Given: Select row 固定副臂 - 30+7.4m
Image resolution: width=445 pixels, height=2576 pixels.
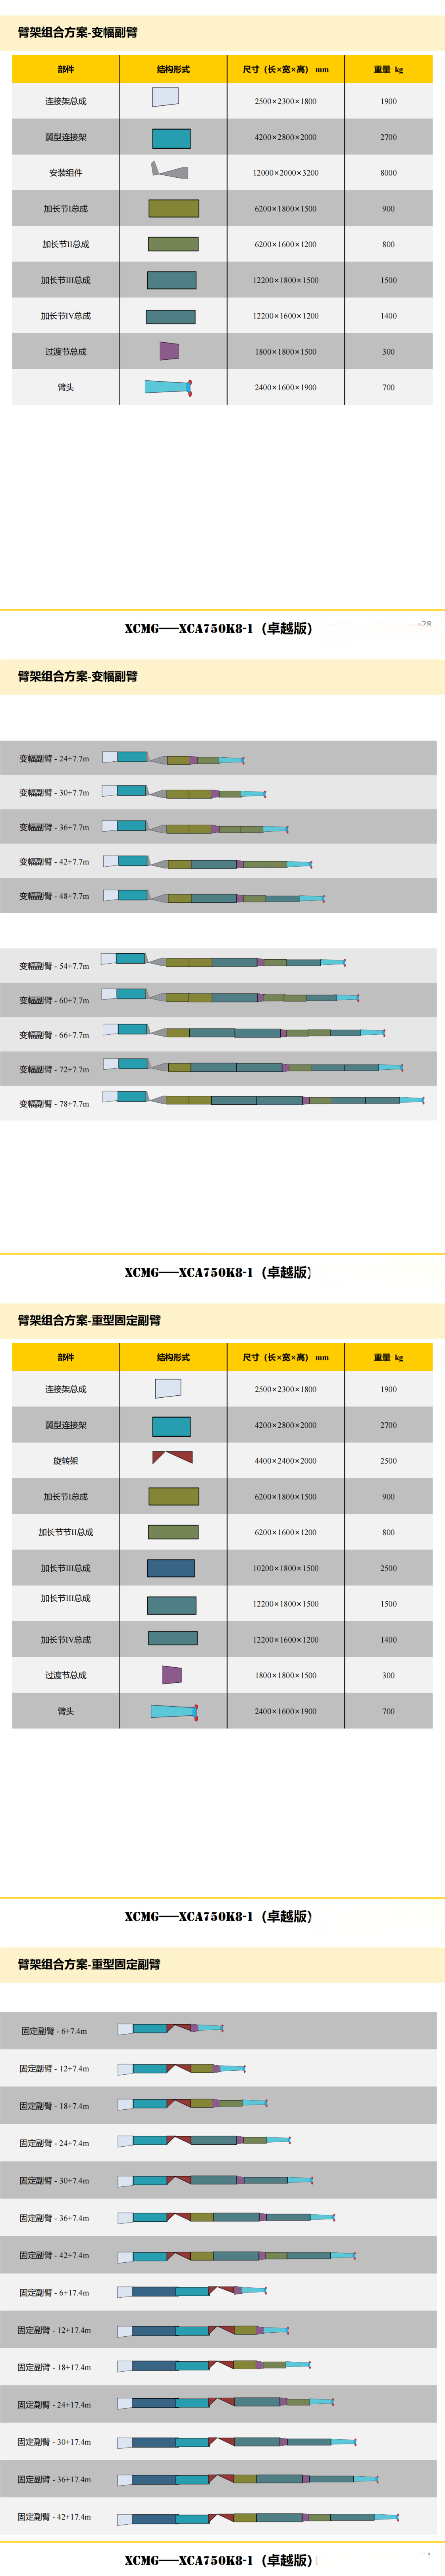Looking at the screenshot, I should click(x=218, y=2180).
